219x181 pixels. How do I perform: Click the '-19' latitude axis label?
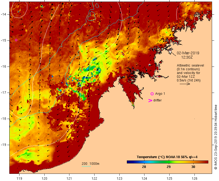click(x=3, y=145)
